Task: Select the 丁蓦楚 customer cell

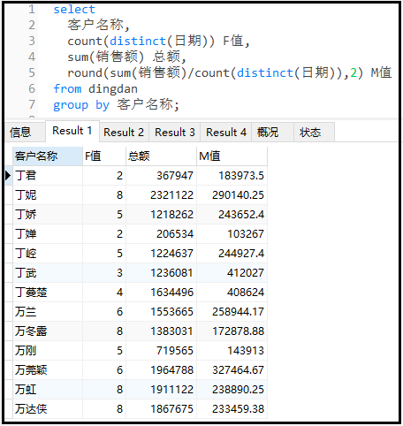Action: (48, 293)
